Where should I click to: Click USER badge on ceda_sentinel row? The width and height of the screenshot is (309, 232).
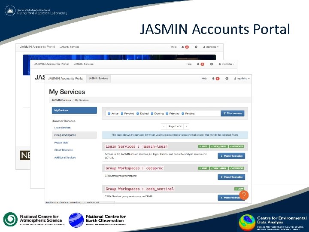point(239,189)
